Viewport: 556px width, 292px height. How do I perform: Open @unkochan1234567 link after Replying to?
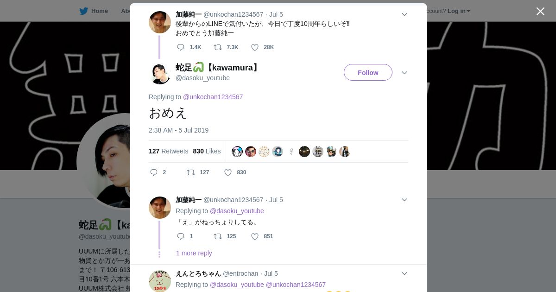pyautogui.click(x=213, y=97)
